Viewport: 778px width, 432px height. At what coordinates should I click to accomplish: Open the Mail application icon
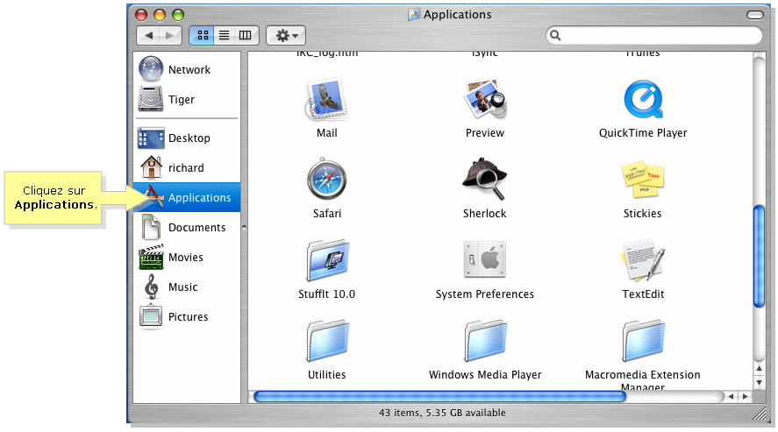[x=326, y=99]
